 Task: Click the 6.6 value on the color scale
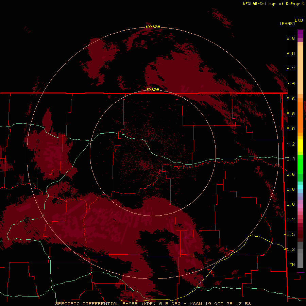[x=291, y=99]
